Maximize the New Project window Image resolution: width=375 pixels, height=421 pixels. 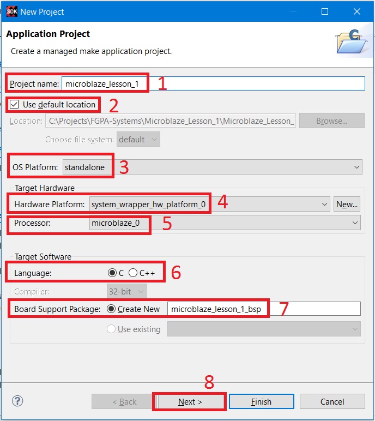[325, 11]
